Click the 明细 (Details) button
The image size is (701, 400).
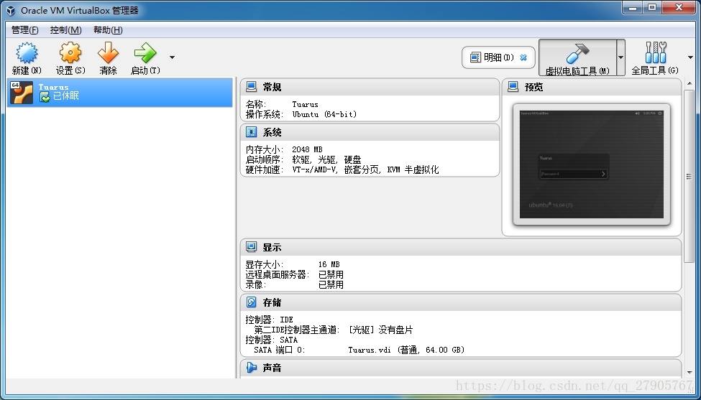498,57
